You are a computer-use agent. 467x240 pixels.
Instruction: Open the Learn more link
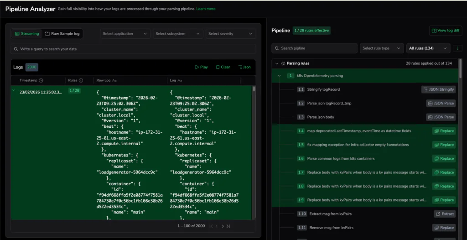(206, 9)
